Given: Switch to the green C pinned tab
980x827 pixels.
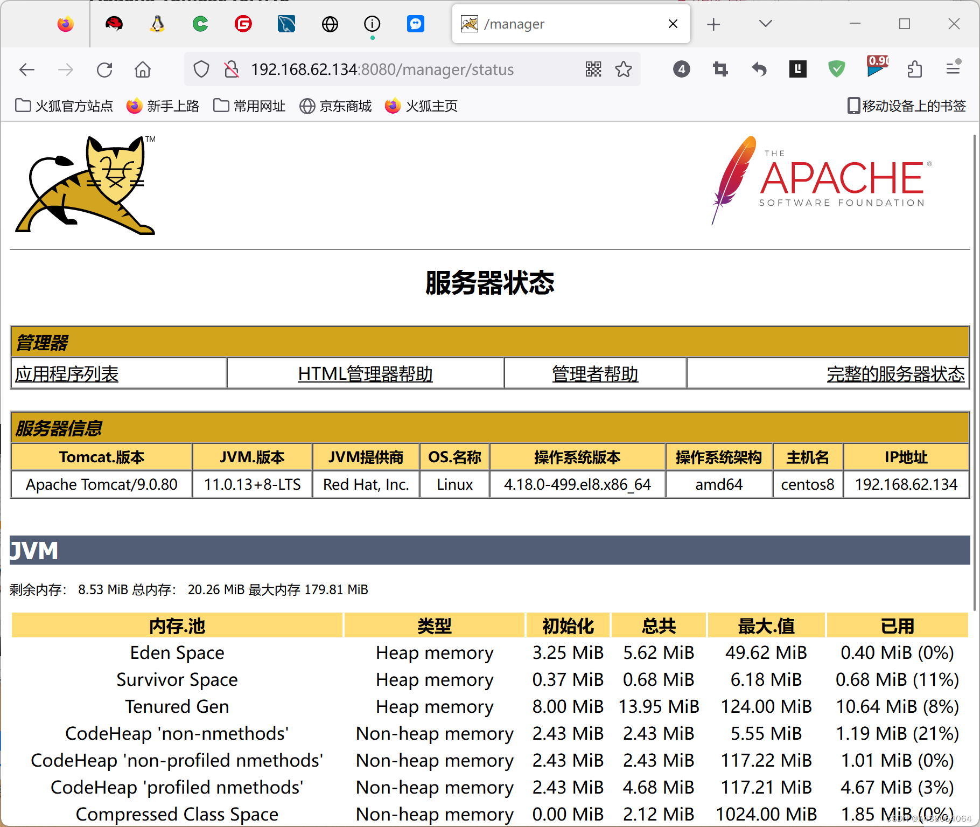Looking at the screenshot, I should [200, 24].
